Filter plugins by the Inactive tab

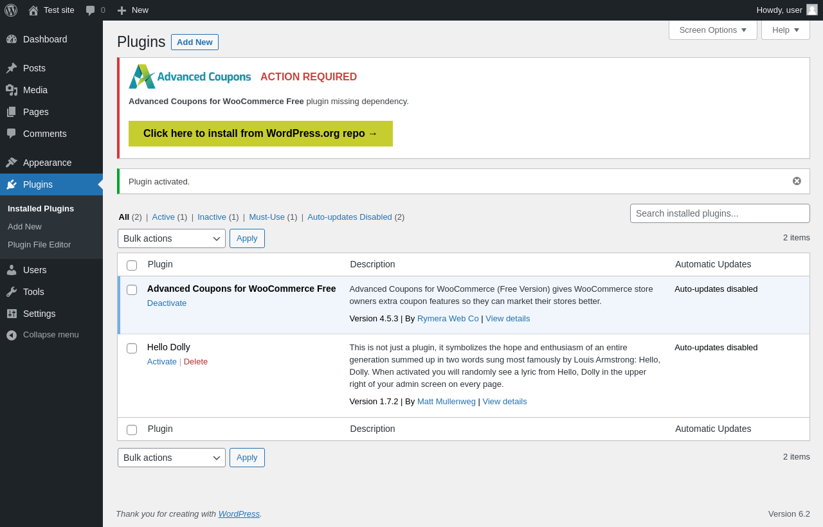pos(212,217)
